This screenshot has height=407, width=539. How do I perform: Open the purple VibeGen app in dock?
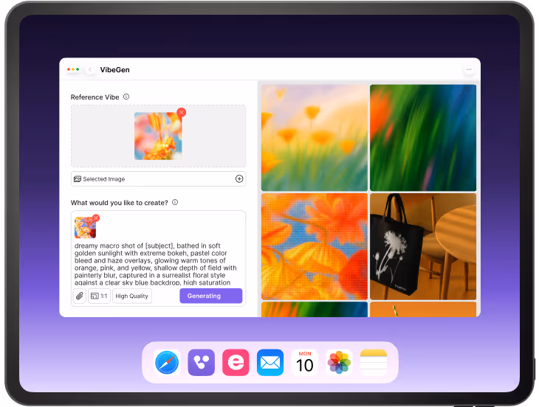point(202,362)
